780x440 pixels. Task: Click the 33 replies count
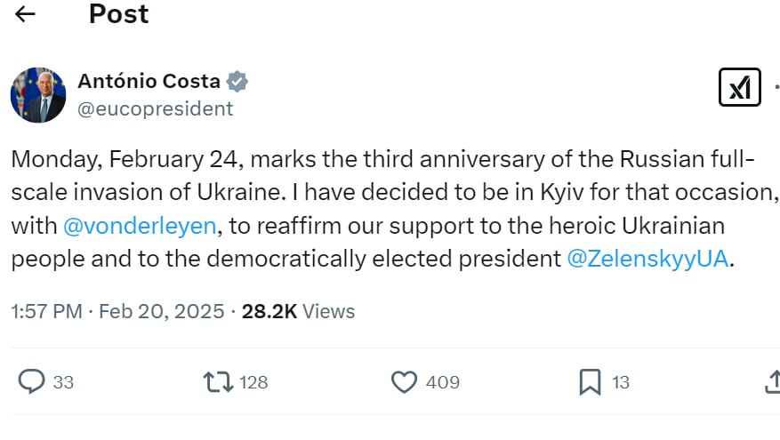point(63,382)
